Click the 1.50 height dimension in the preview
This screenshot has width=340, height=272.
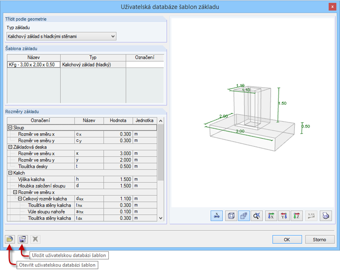click(282, 103)
